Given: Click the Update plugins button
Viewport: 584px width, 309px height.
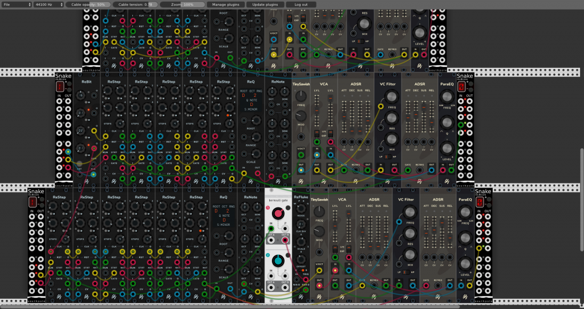Looking at the screenshot, I should (265, 5).
